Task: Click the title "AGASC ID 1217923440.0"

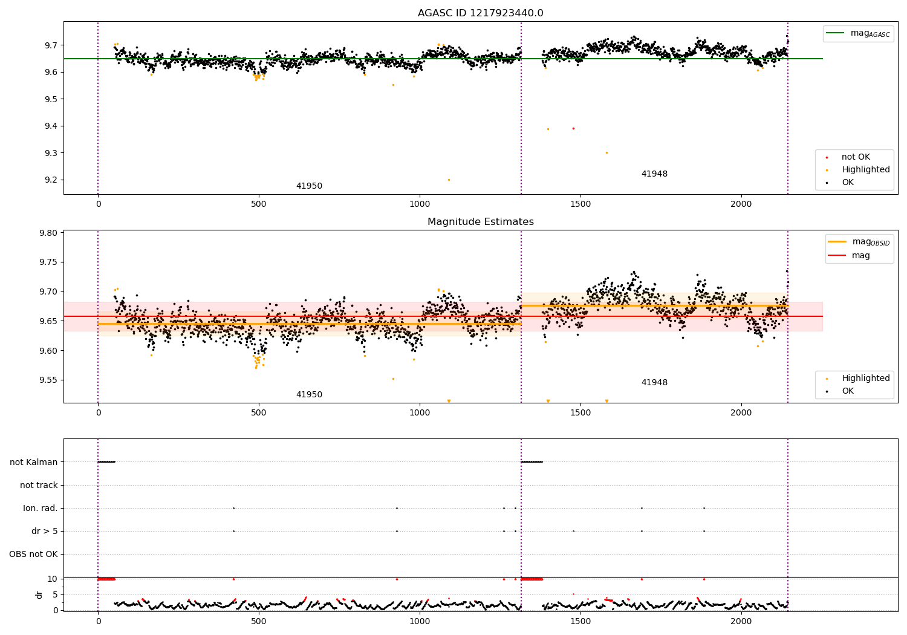Action: click(x=481, y=13)
